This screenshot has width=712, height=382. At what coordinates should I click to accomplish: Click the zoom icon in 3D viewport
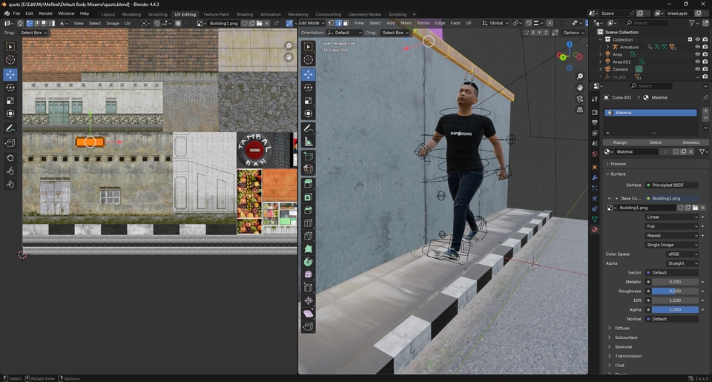click(x=580, y=76)
